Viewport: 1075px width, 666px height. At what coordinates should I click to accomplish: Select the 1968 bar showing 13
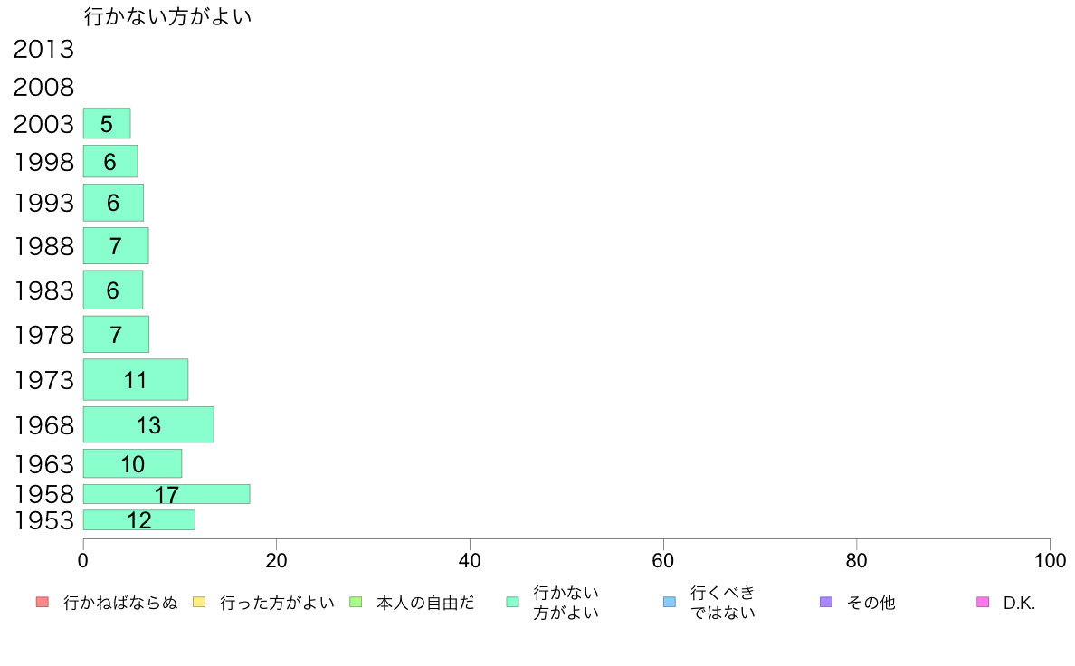(x=148, y=424)
